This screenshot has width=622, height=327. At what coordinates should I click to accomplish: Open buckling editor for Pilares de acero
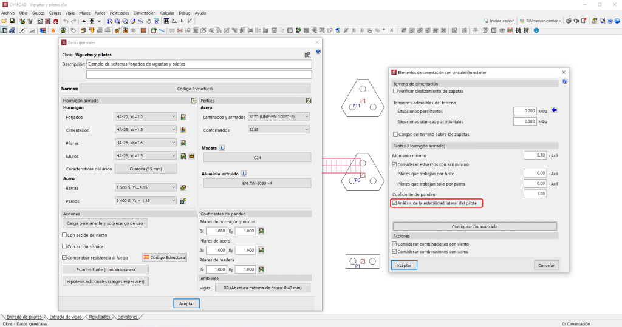point(261,250)
